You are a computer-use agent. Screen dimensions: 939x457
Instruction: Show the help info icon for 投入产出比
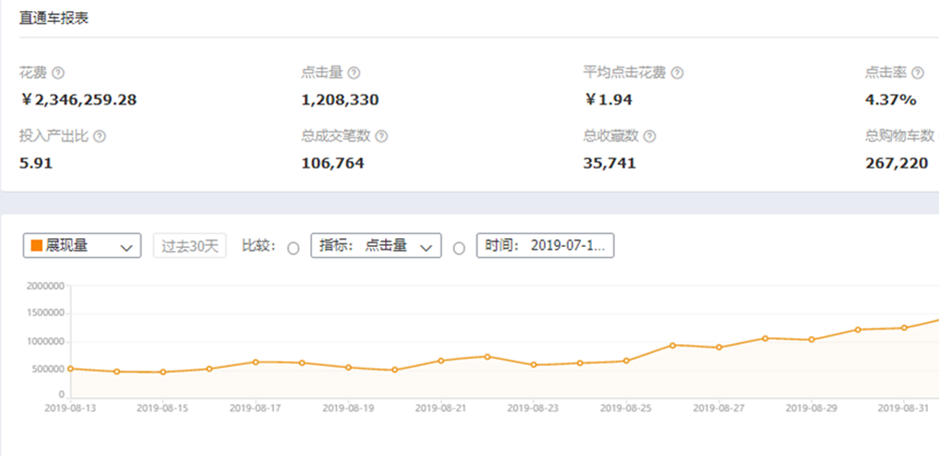tap(100, 137)
